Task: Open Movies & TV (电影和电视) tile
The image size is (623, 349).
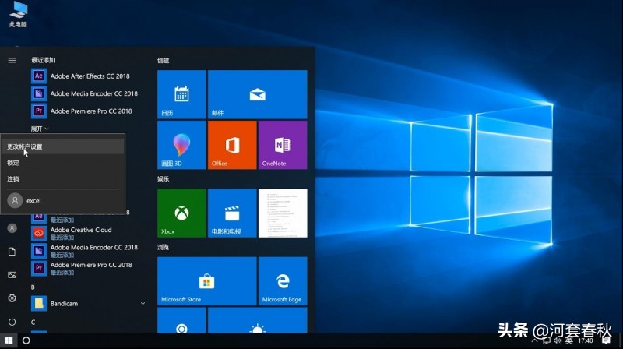Action: click(232, 213)
